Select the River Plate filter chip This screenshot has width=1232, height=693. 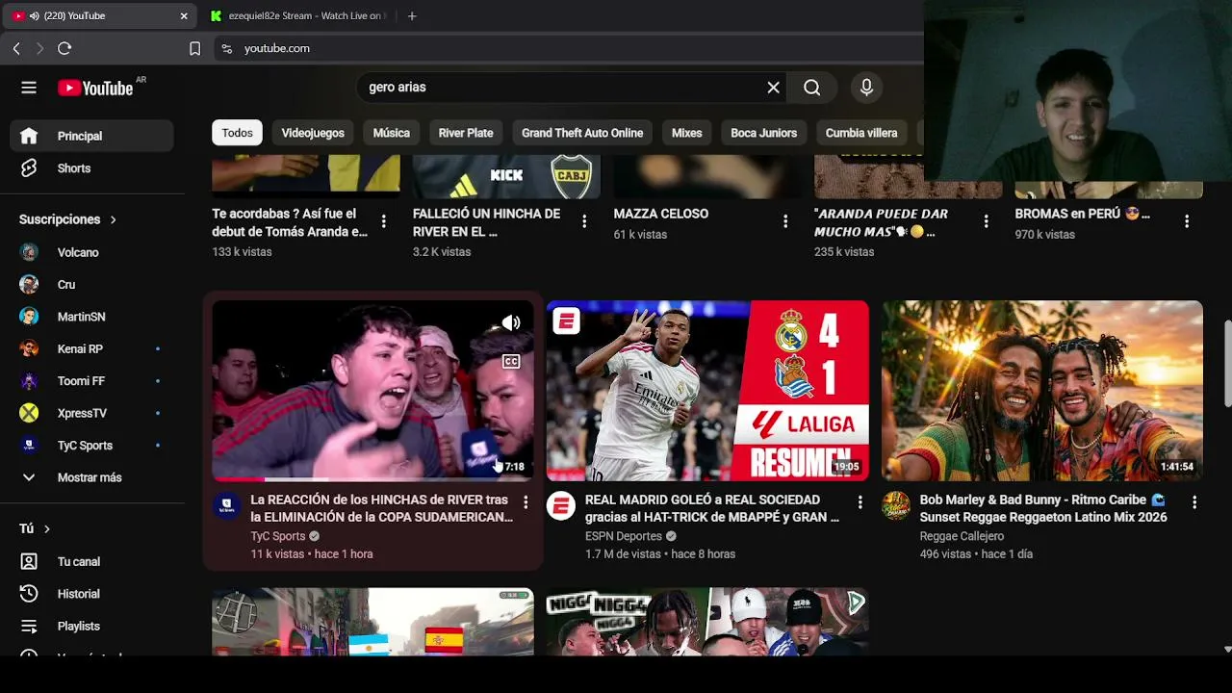[466, 133]
